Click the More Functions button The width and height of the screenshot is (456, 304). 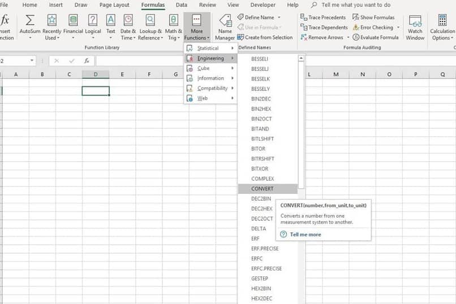[x=196, y=27]
